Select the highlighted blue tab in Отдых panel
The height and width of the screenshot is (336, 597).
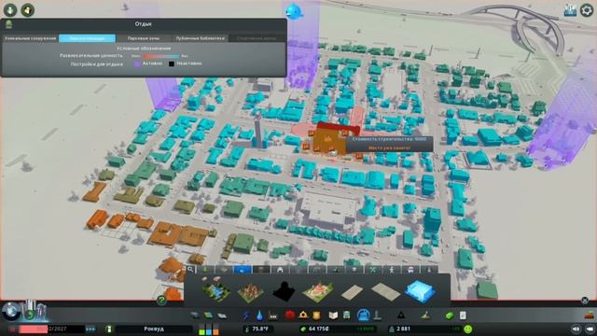click(87, 38)
